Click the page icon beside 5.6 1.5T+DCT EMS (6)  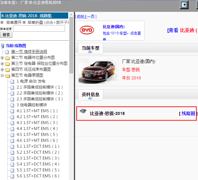coord(12,176)
